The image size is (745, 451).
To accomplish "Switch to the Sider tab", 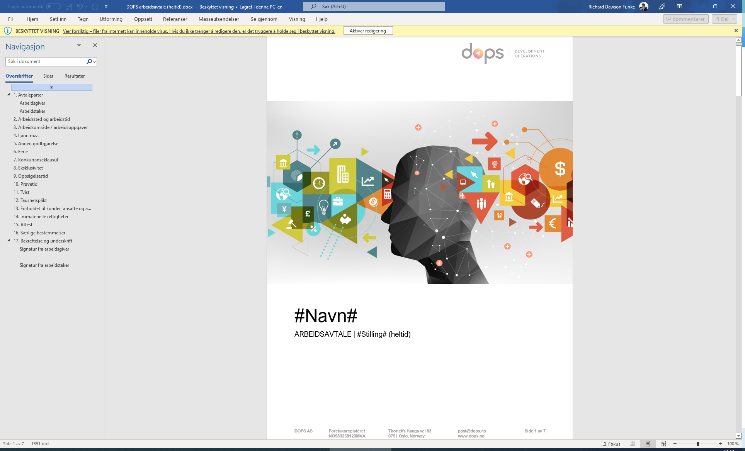I will coord(48,76).
